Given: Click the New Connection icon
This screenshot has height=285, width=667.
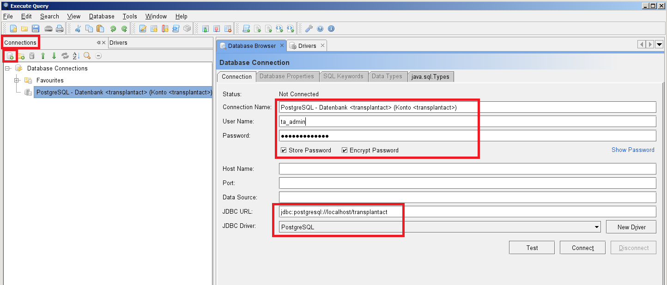Looking at the screenshot, I should pos(10,56).
